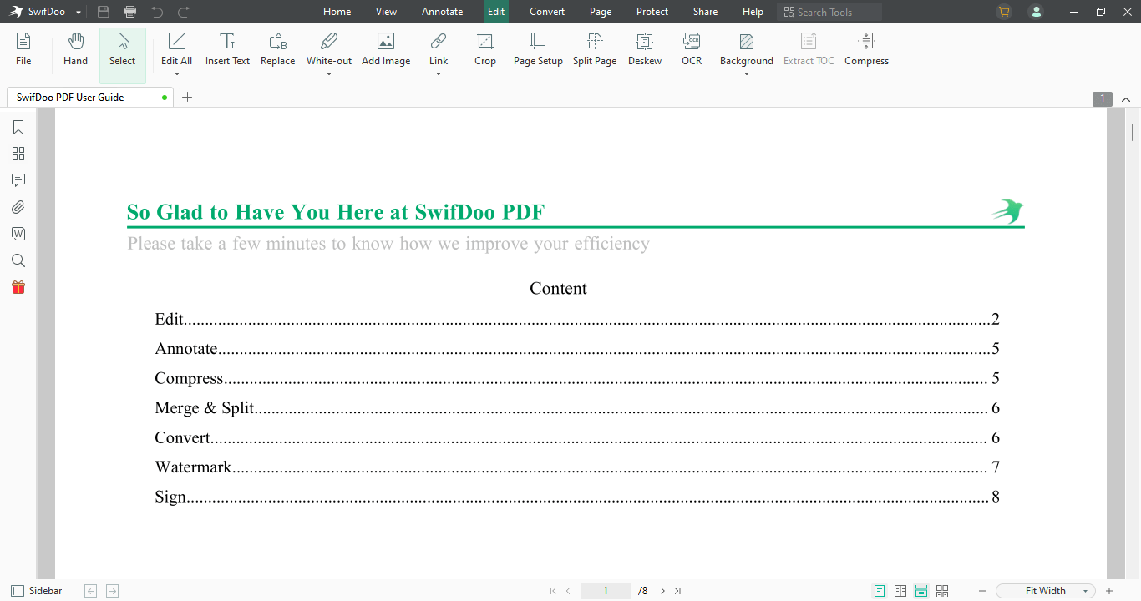
Task: Switch to single page view mode
Action: (x=880, y=591)
